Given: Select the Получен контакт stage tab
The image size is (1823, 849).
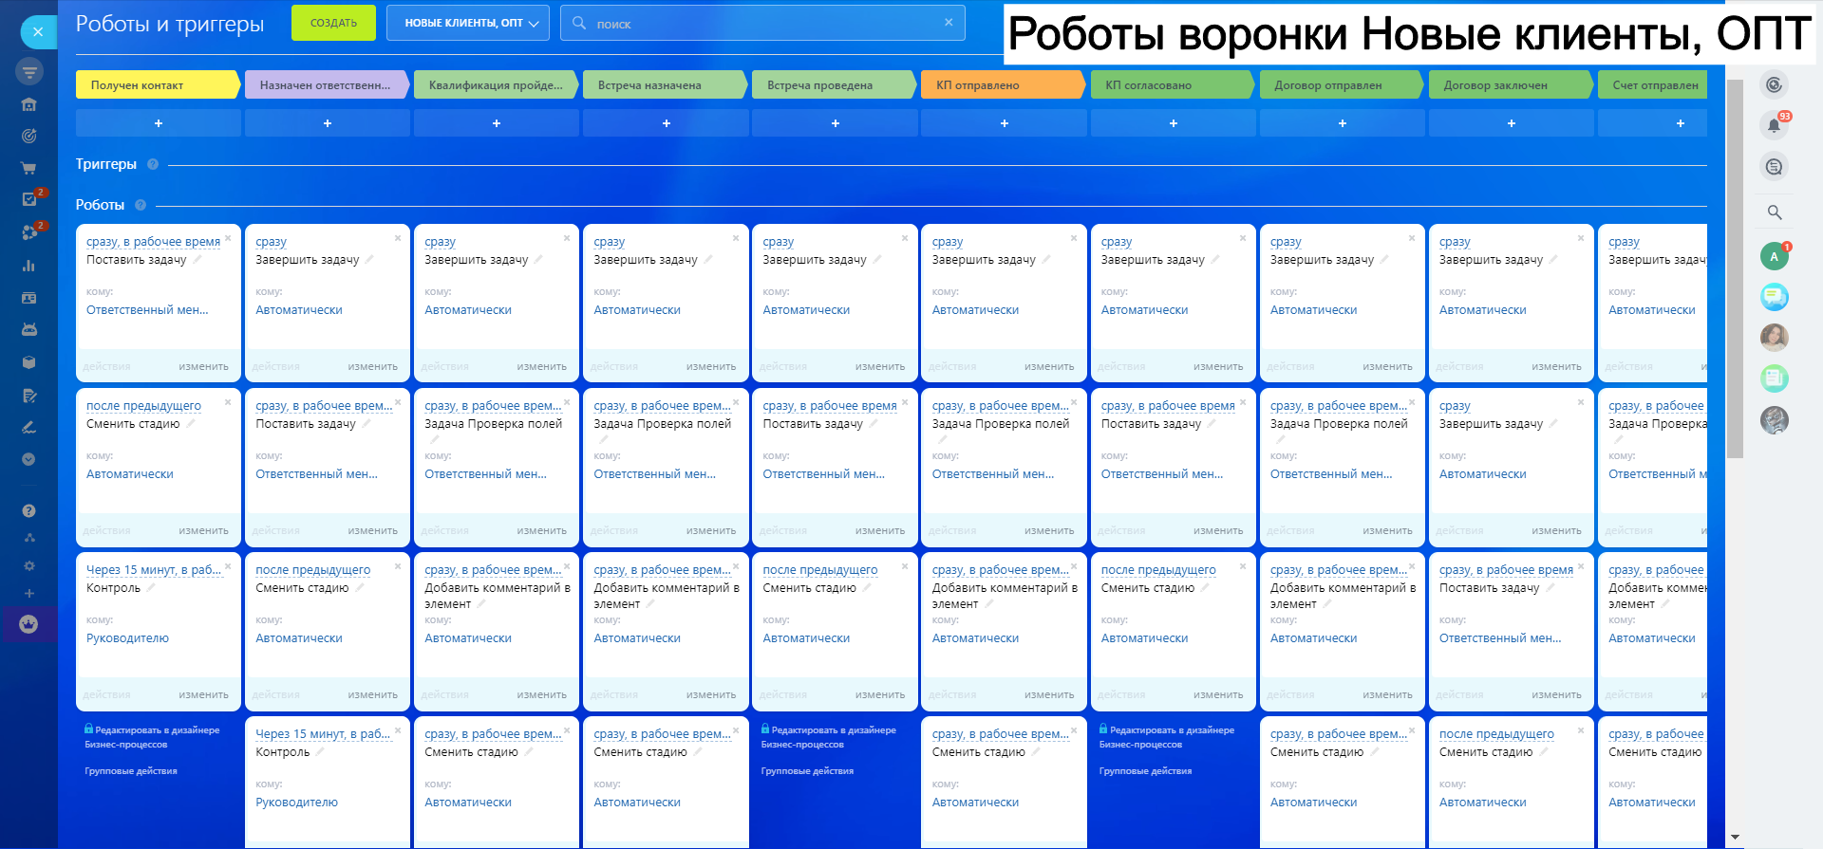Looking at the screenshot, I should point(155,85).
